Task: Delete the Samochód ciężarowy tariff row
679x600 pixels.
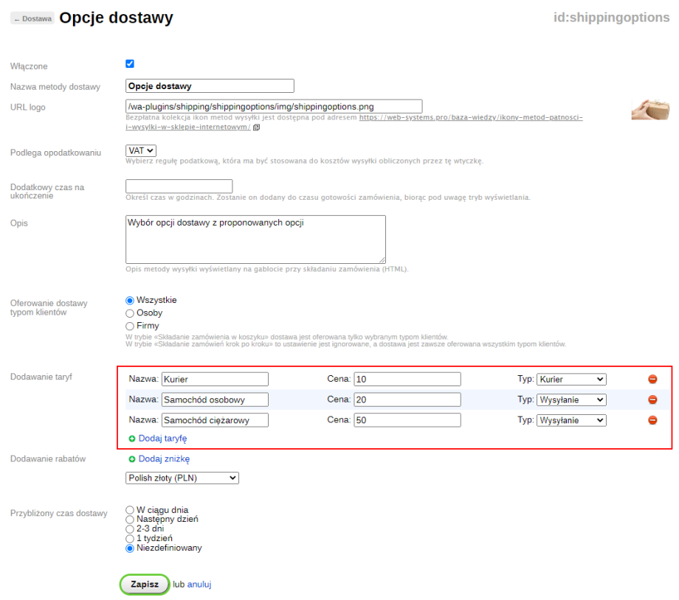Action: tap(652, 420)
